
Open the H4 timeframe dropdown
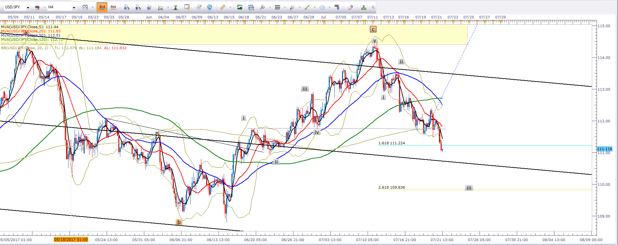74,7
